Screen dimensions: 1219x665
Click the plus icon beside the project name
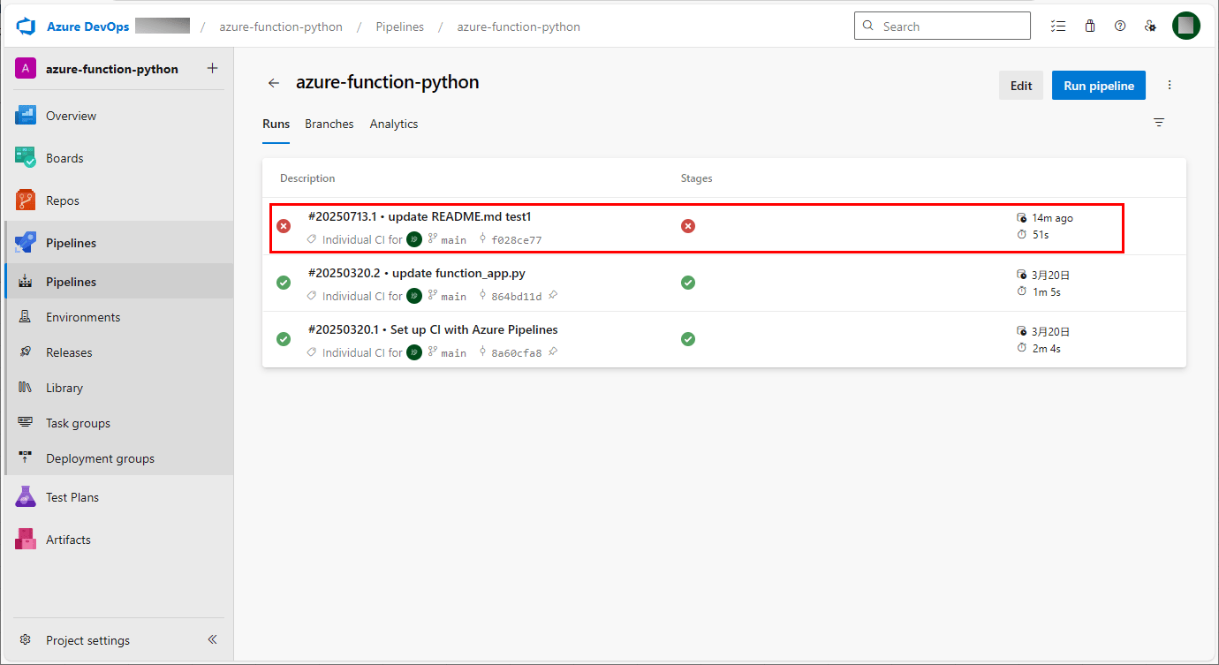212,68
